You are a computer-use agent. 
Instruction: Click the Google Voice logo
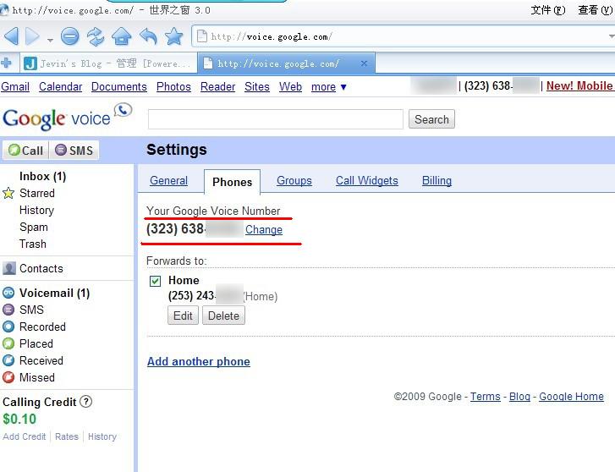pos(67,117)
